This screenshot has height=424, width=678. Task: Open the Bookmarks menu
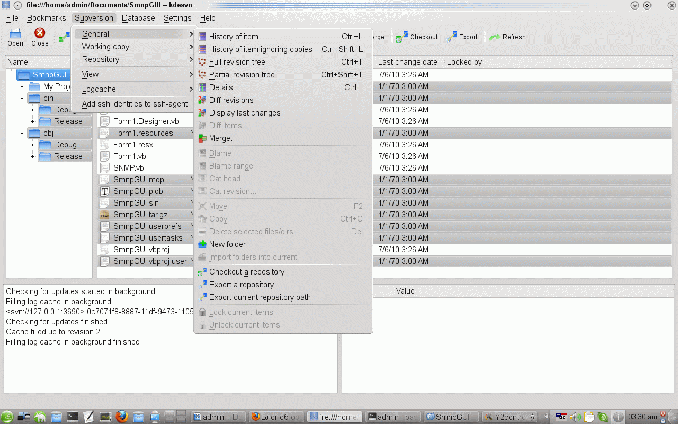(47, 18)
